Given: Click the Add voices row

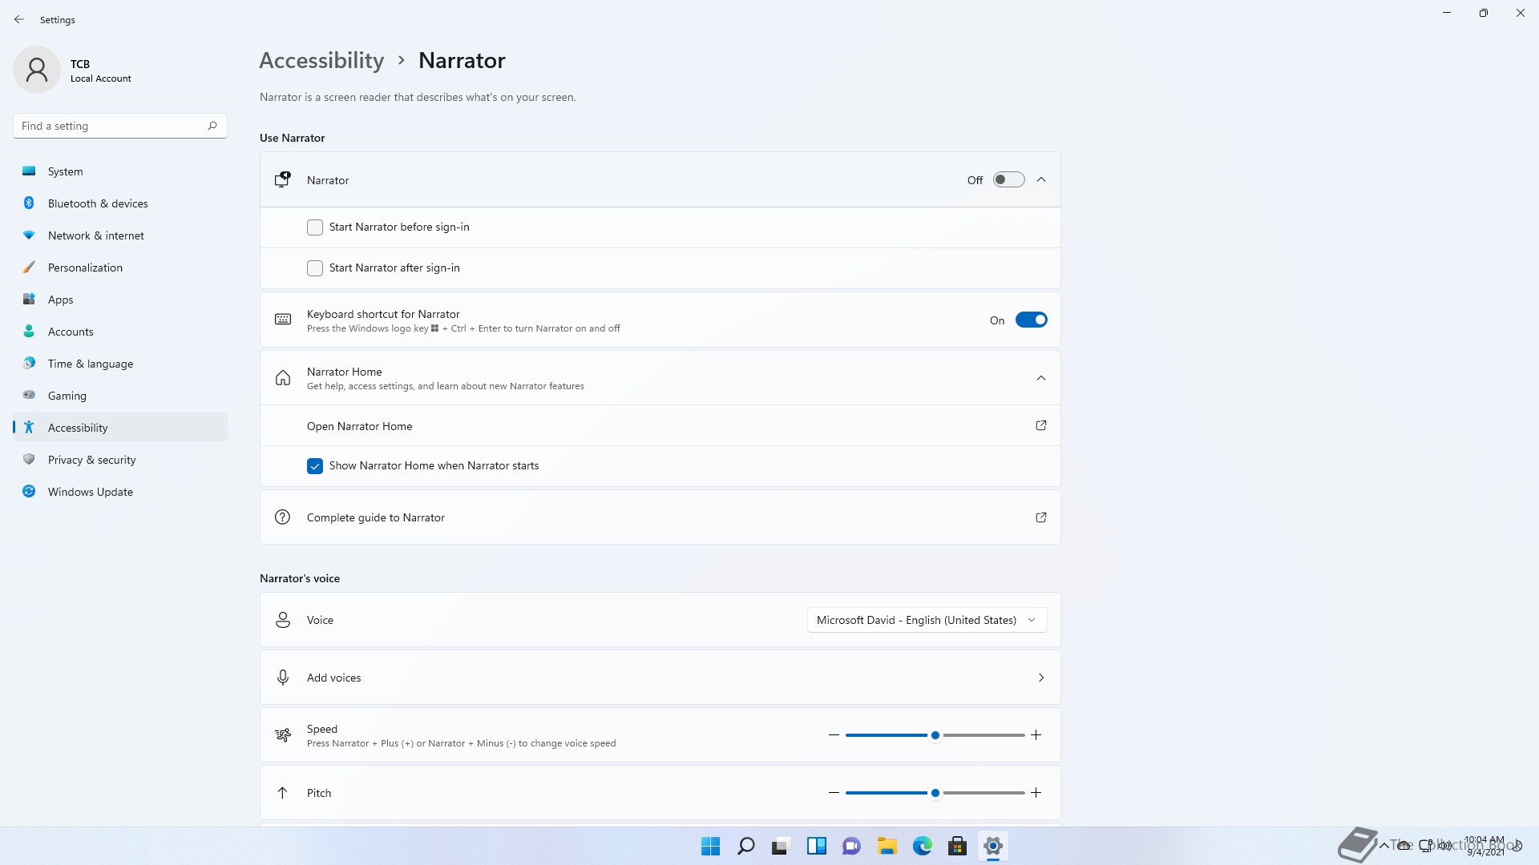Looking at the screenshot, I should click(x=660, y=678).
